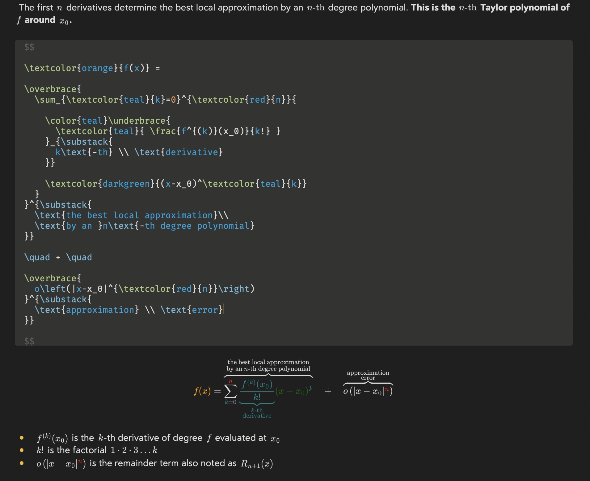Screen dimensions: 590x481
Task: Place cursor after \text{error} in code
Action: tap(223, 310)
